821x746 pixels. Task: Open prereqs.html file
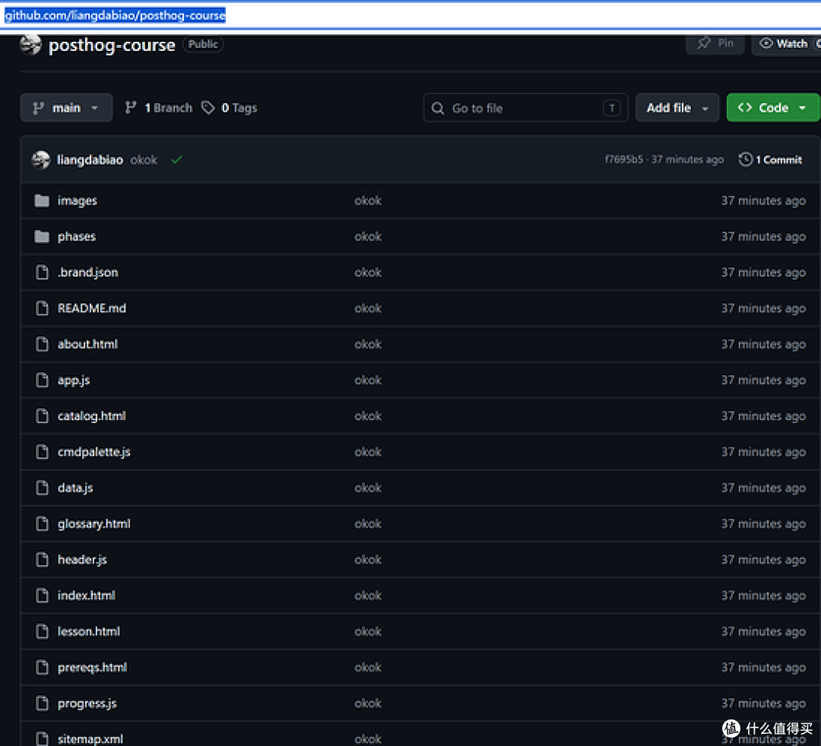click(x=92, y=667)
